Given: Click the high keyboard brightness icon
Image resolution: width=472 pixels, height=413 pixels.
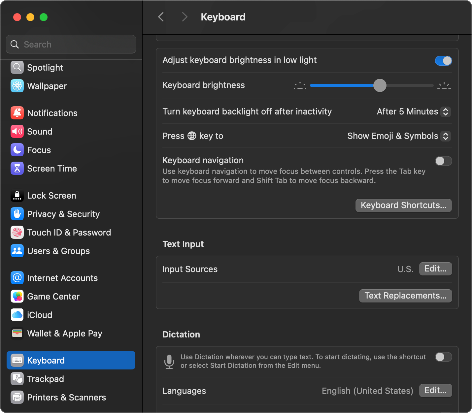Looking at the screenshot, I should coord(444,86).
